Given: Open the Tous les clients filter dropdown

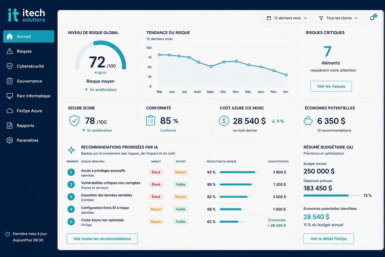Looking at the screenshot, I should coord(338,18).
